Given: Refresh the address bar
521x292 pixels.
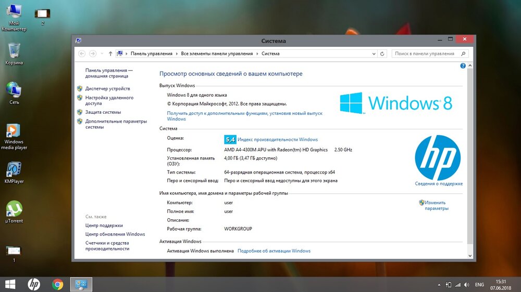Looking at the screenshot, I should (382, 54).
